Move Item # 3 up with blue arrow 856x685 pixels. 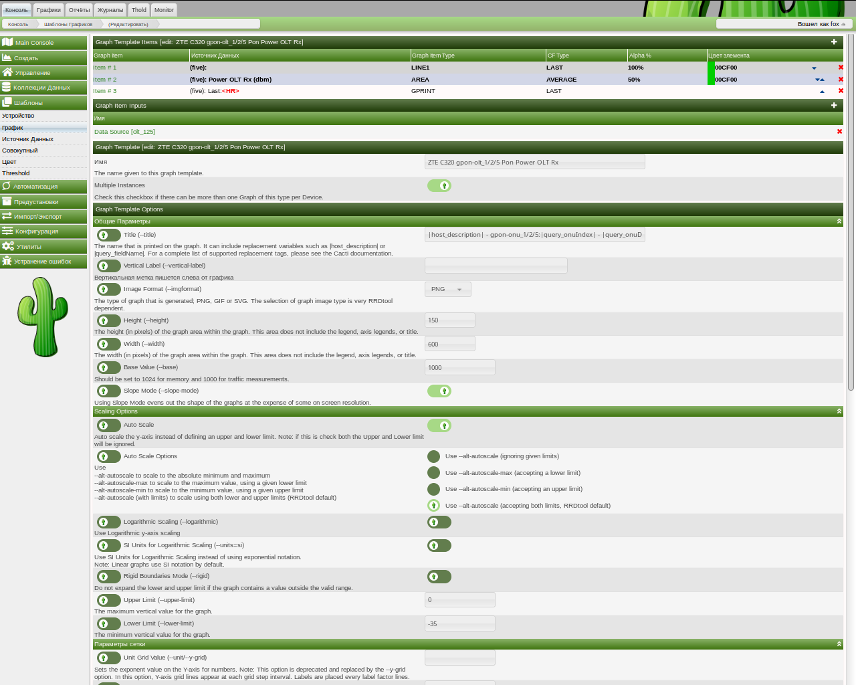pyautogui.click(x=822, y=92)
